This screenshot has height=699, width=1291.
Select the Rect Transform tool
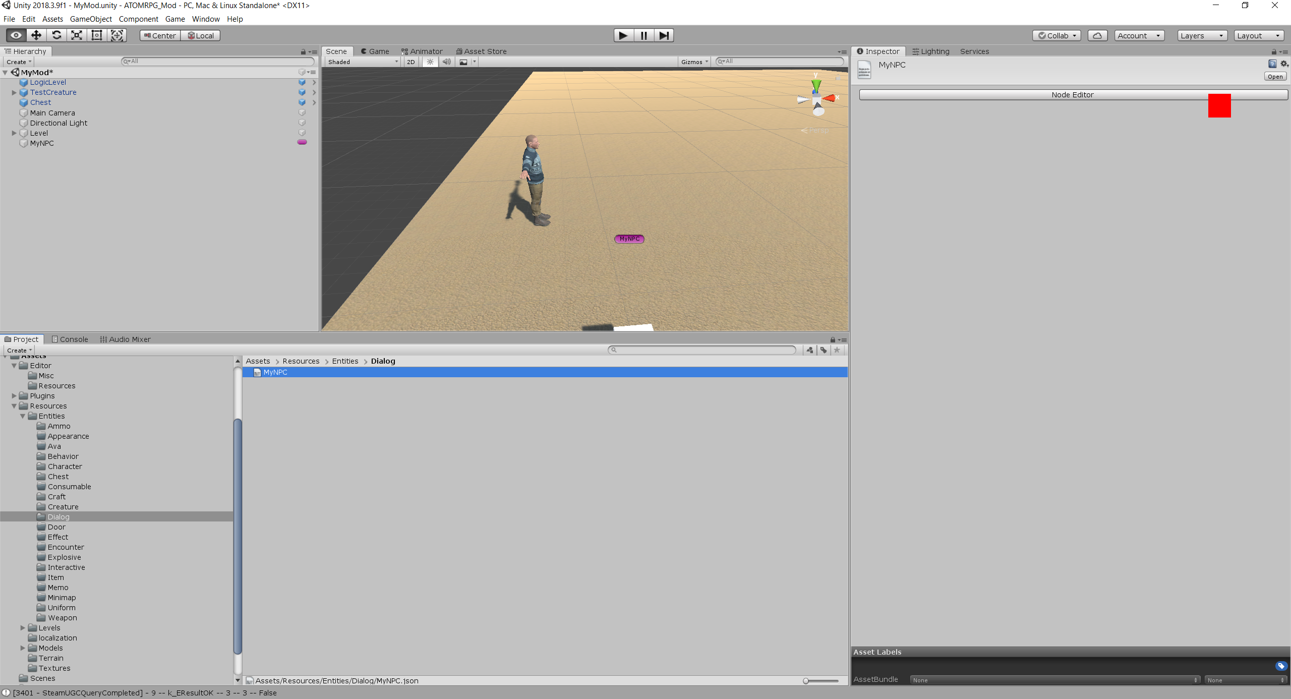(x=97, y=35)
